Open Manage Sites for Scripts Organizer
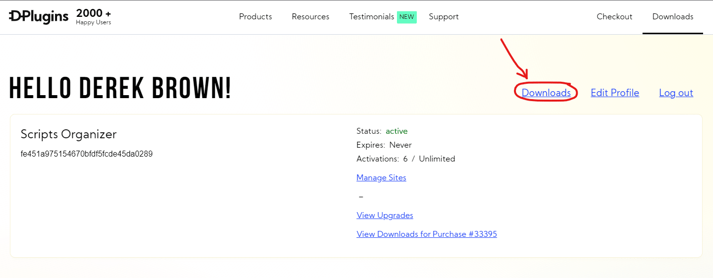This screenshot has height=278, width=713. coord(381,177)
